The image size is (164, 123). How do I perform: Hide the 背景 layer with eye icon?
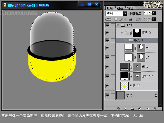tap(107, 95)
